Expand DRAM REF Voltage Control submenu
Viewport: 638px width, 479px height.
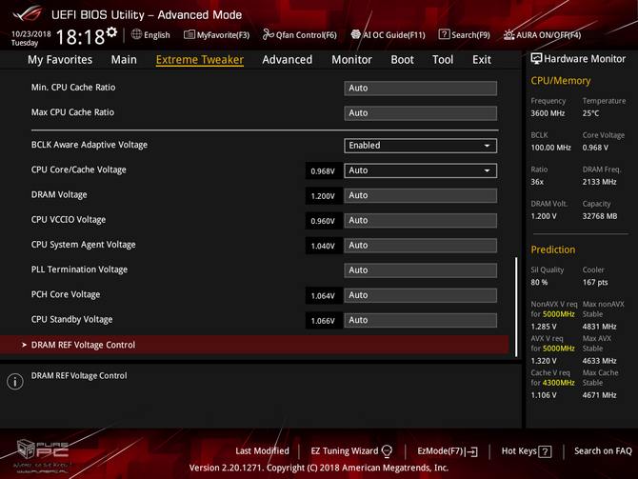254,345
